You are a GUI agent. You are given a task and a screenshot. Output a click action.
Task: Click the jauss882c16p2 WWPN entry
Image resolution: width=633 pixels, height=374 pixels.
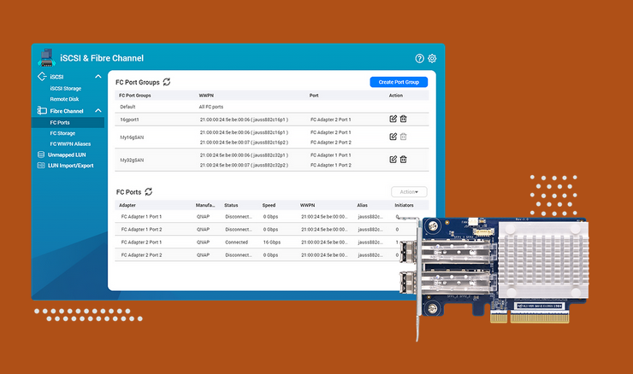(244, 143)
